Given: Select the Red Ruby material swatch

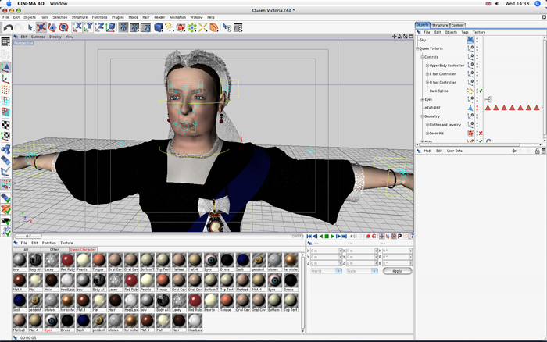Looking at the screenshot, I should point(67,260).
